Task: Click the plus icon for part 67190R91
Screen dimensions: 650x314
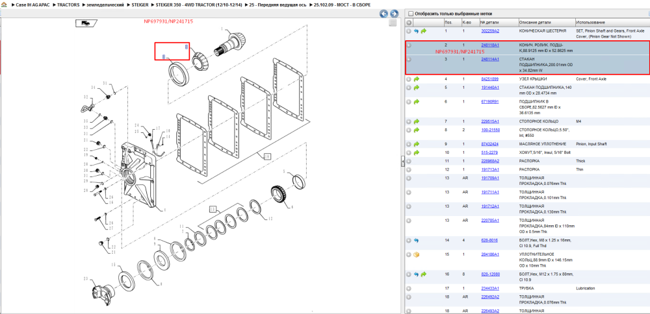Action: tap(409, 101)
